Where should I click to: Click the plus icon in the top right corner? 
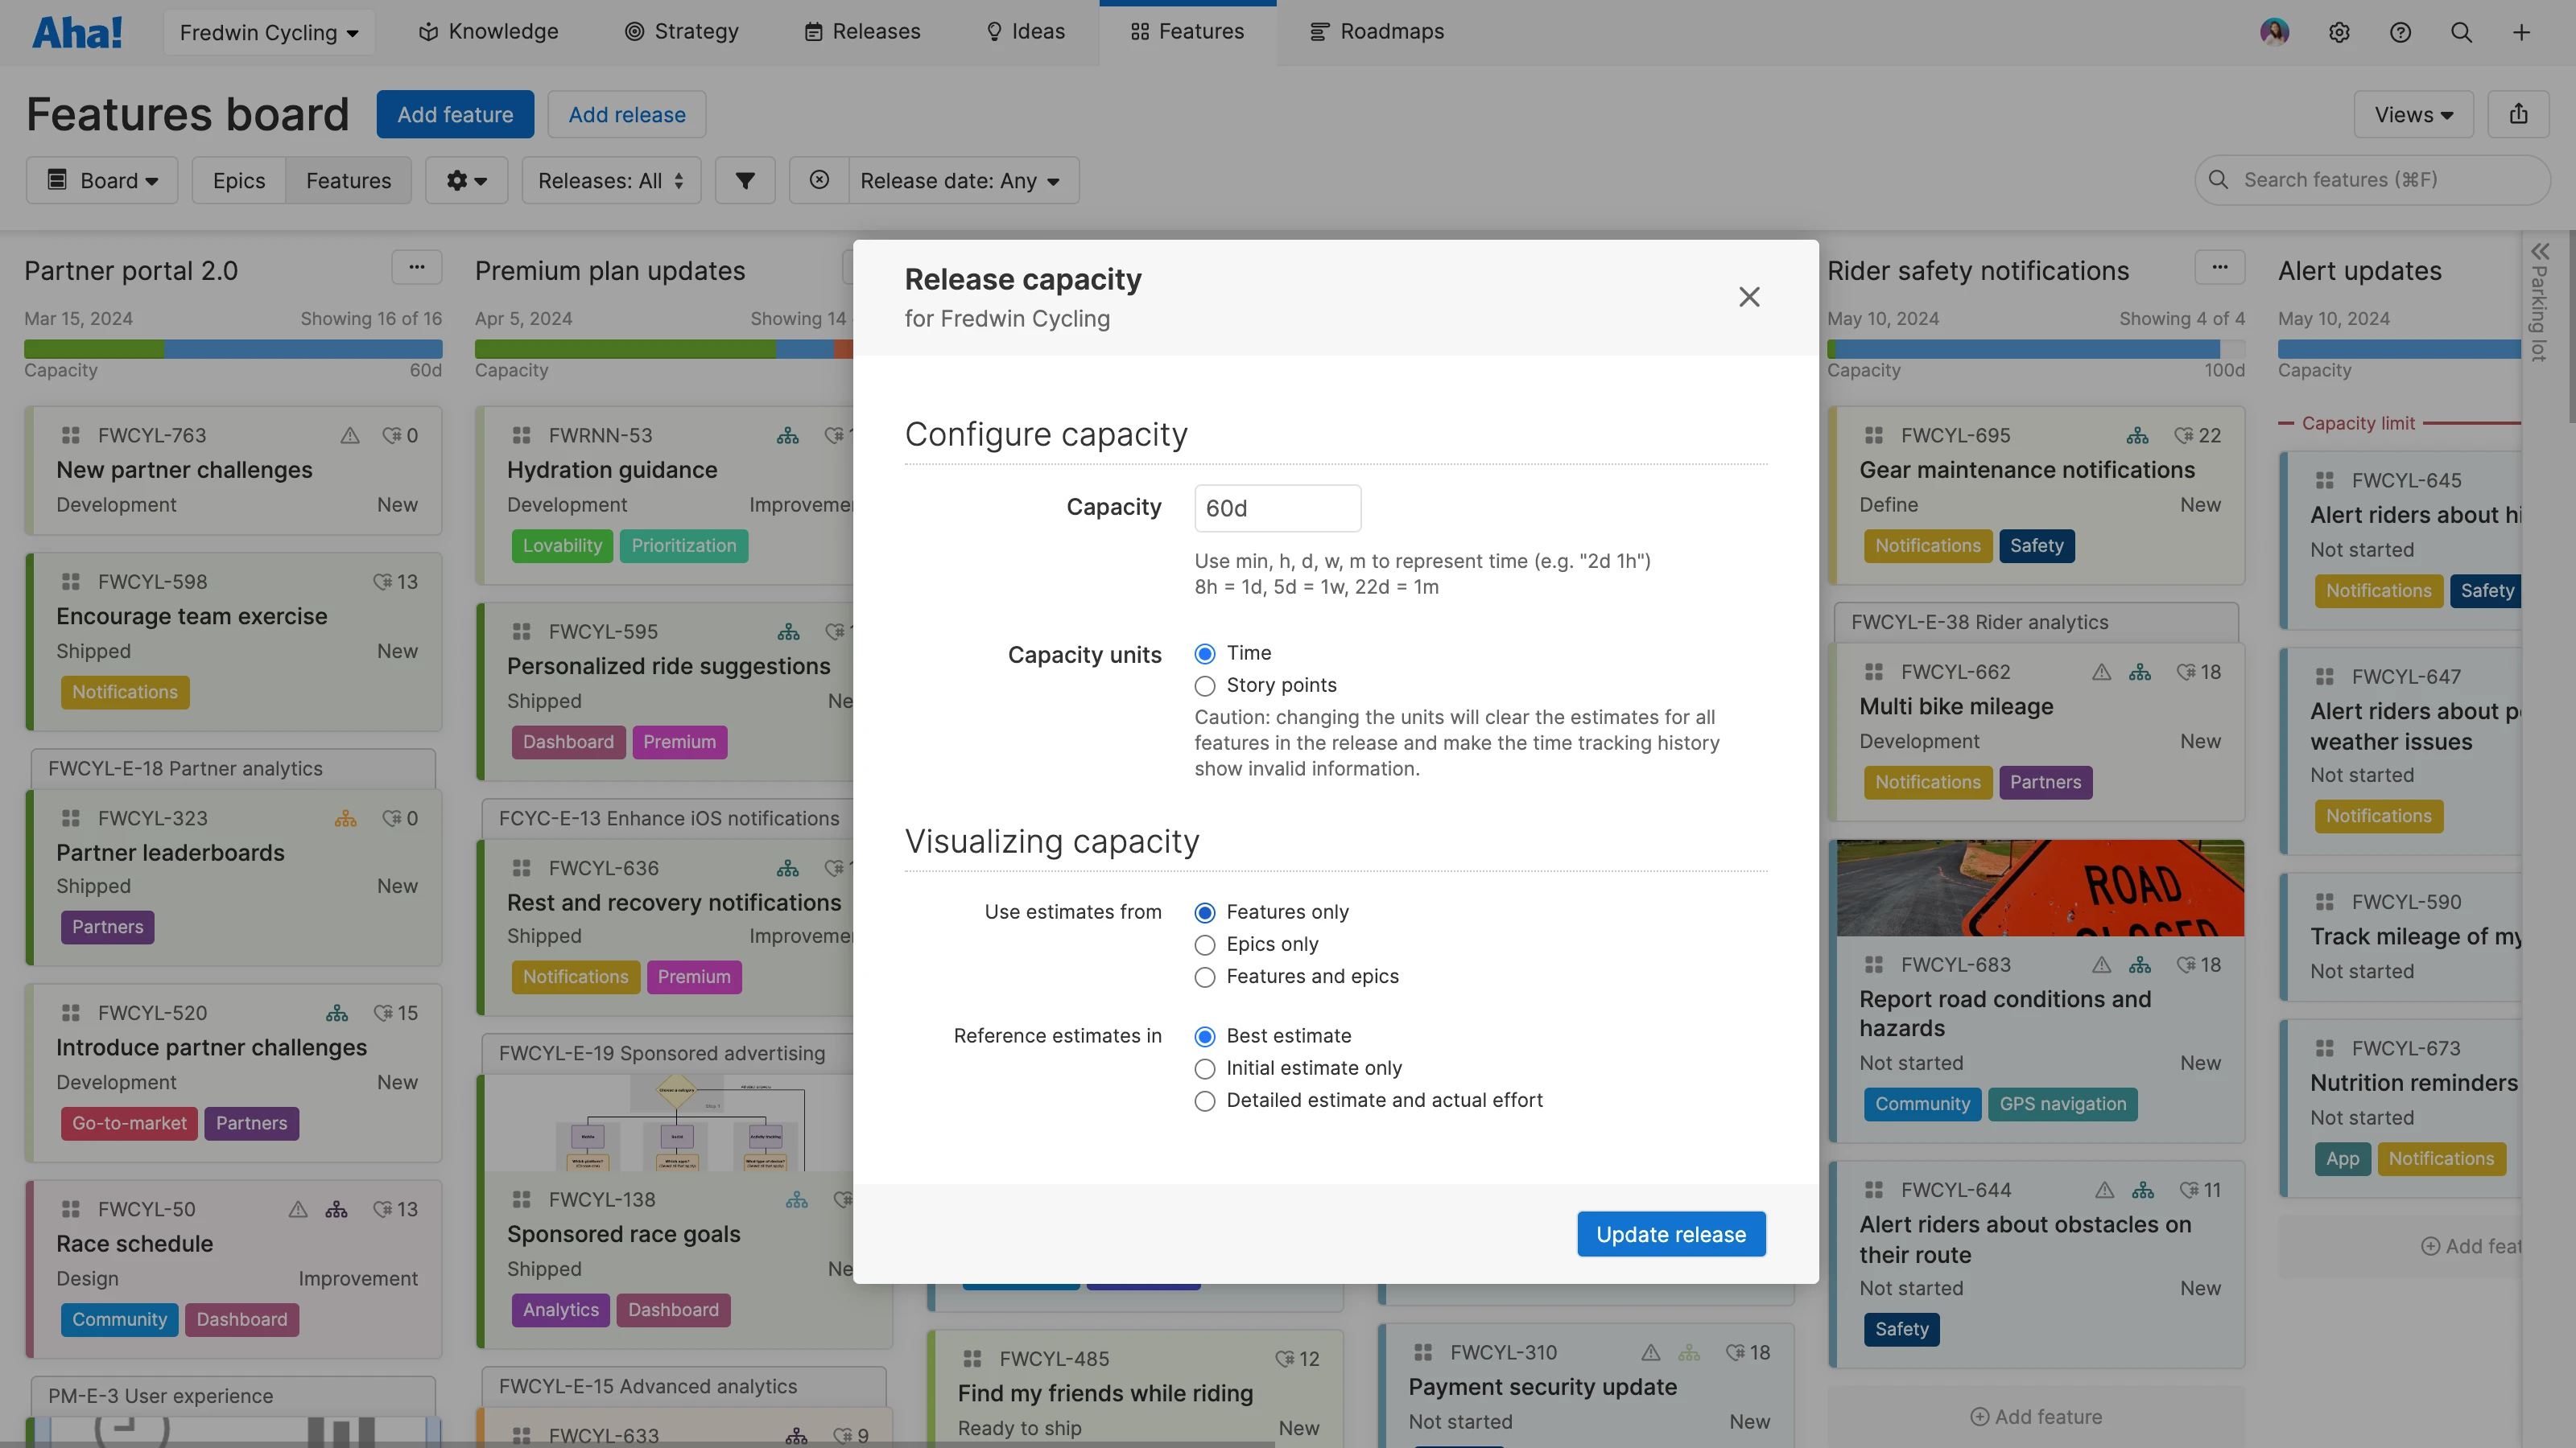(x=2522, y=32)
